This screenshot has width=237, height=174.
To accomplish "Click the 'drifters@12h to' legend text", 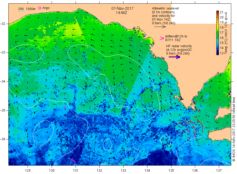I will [x=176, y=36].
